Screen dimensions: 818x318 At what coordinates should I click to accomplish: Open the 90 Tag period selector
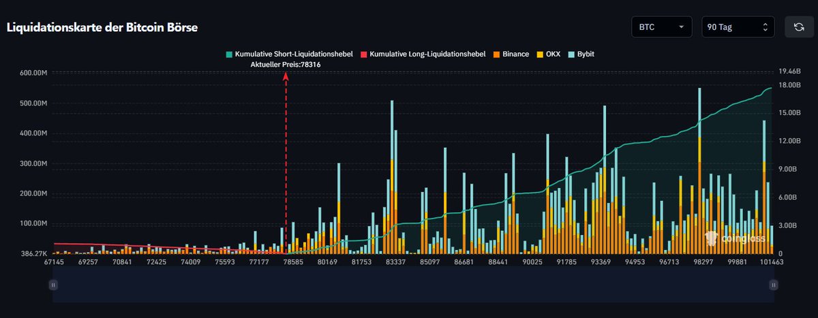click(x=739, y=27)
